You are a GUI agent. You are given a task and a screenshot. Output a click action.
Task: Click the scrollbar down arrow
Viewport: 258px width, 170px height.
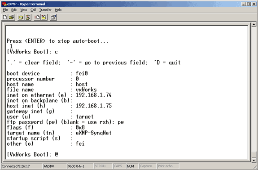[254, 160]
